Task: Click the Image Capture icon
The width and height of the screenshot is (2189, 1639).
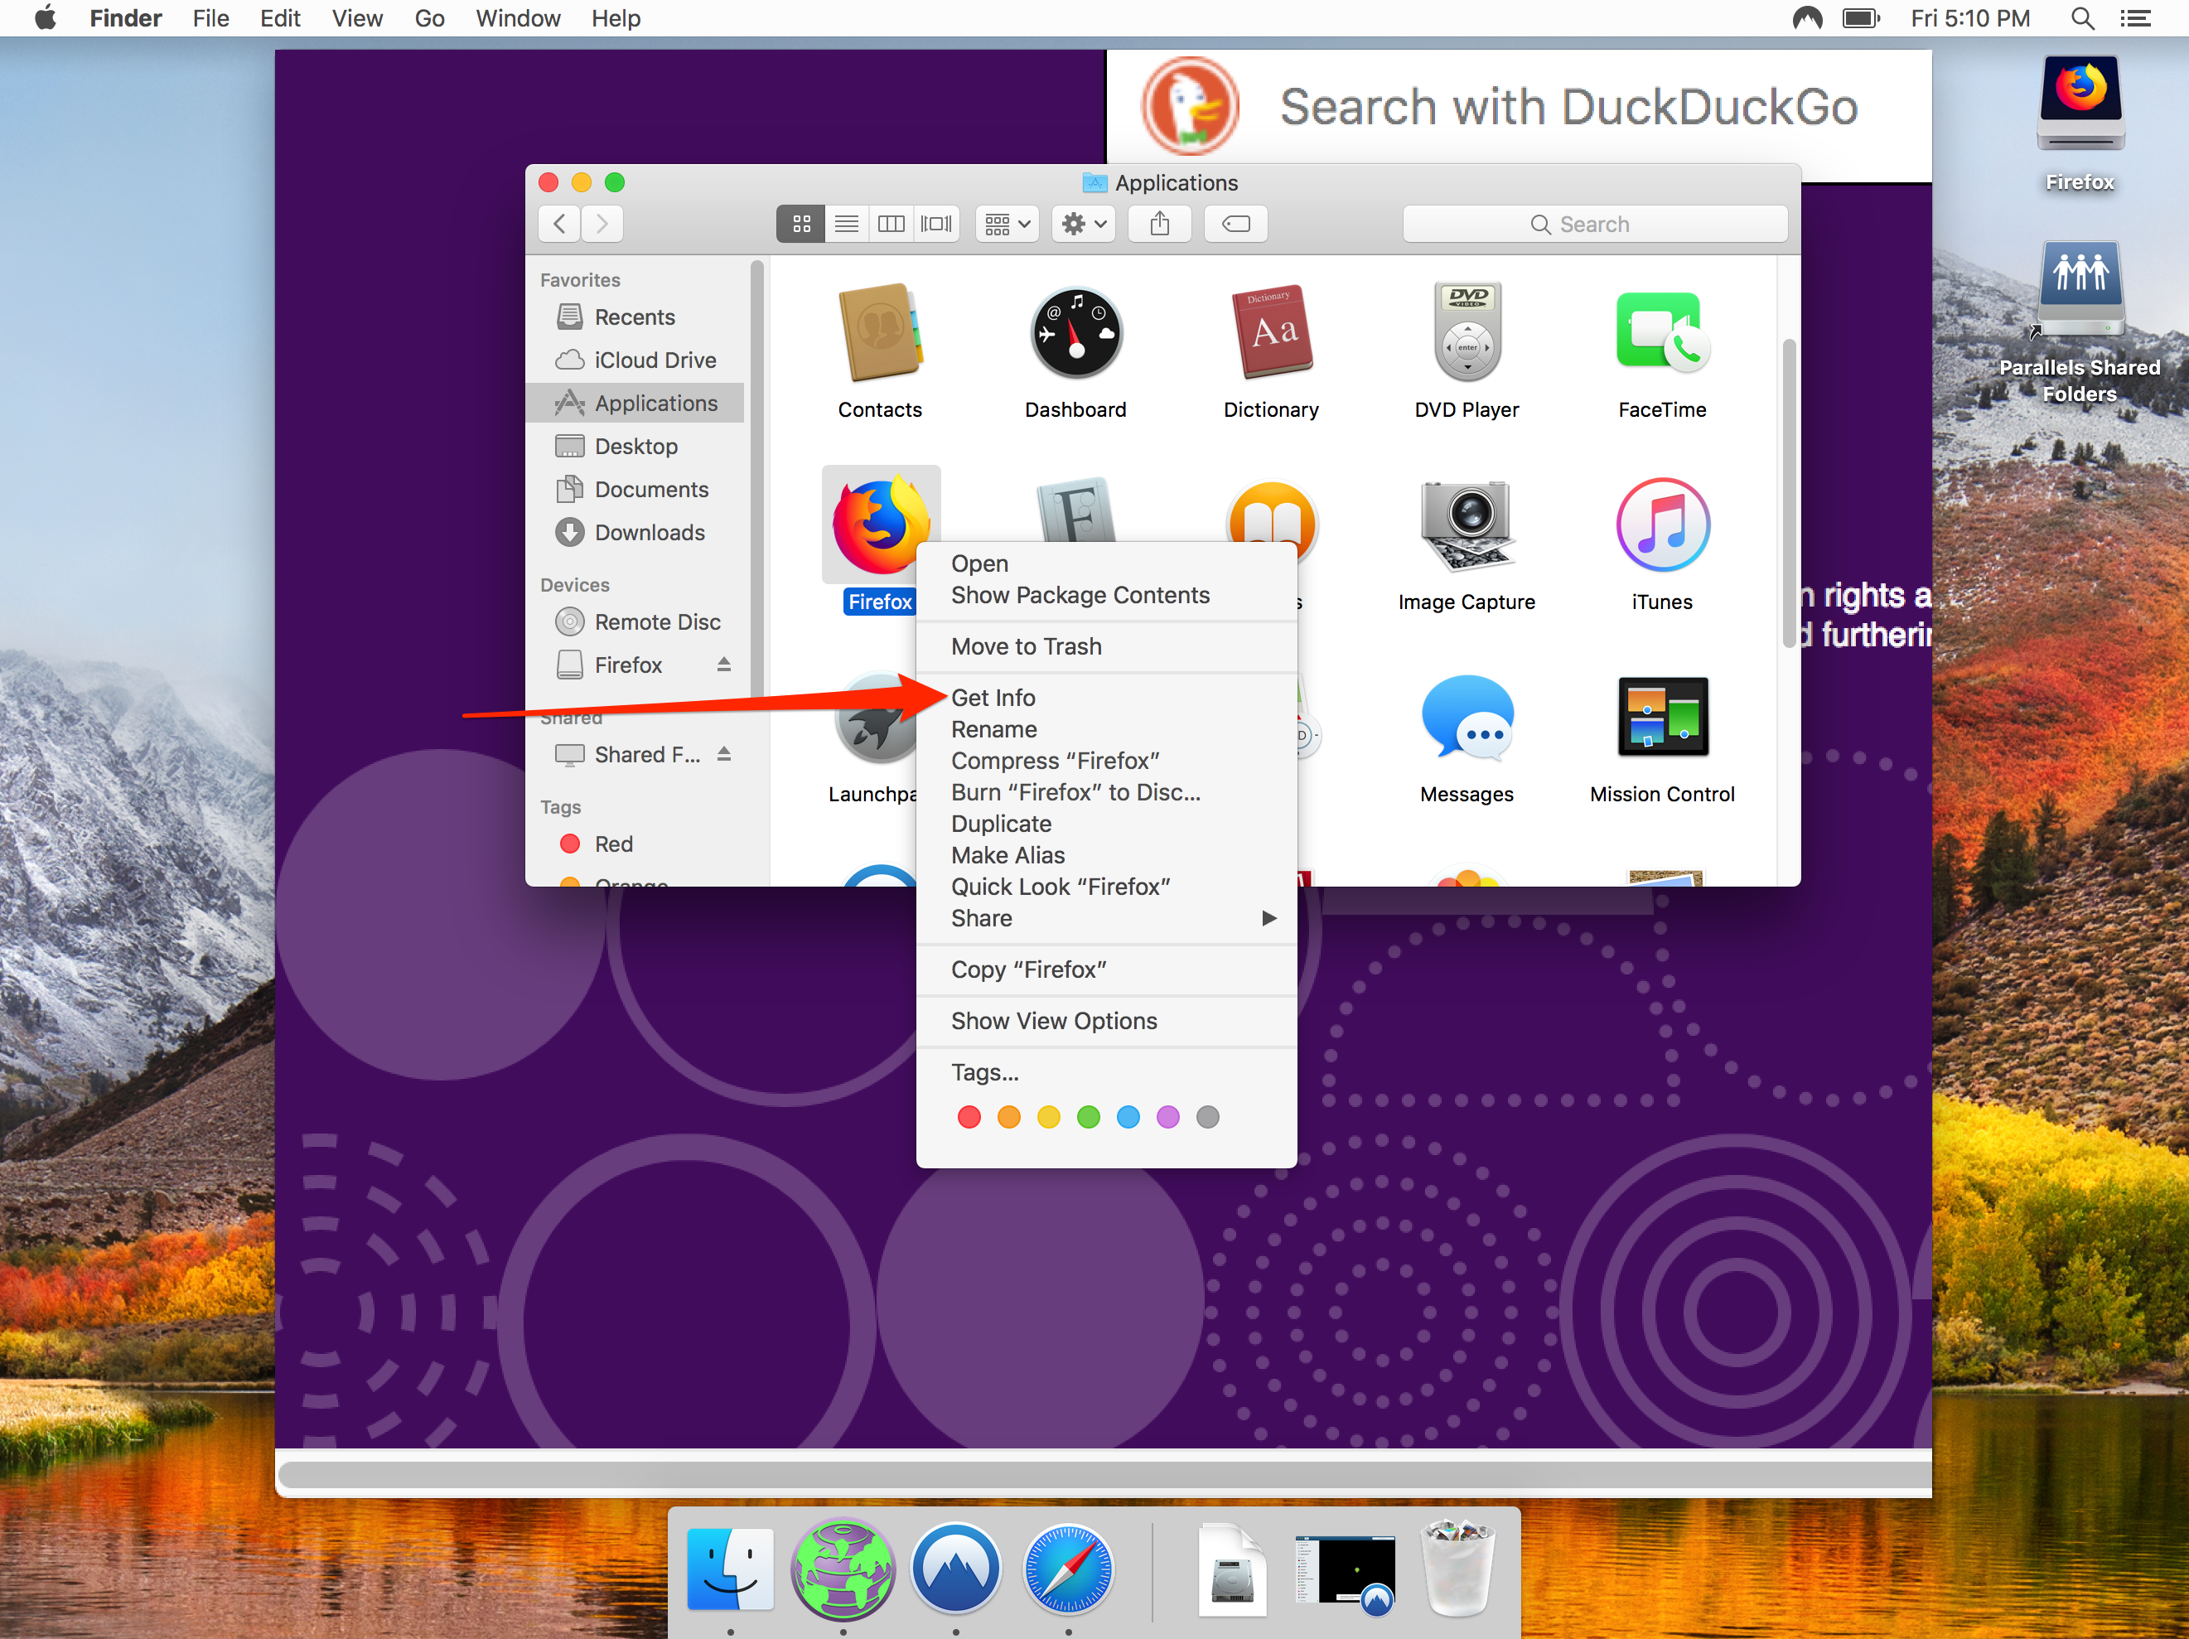Action: 1467,525
